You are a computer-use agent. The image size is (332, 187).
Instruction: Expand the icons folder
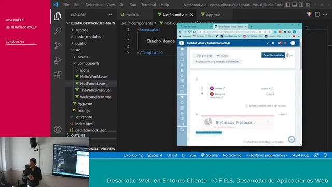point(77,70)
